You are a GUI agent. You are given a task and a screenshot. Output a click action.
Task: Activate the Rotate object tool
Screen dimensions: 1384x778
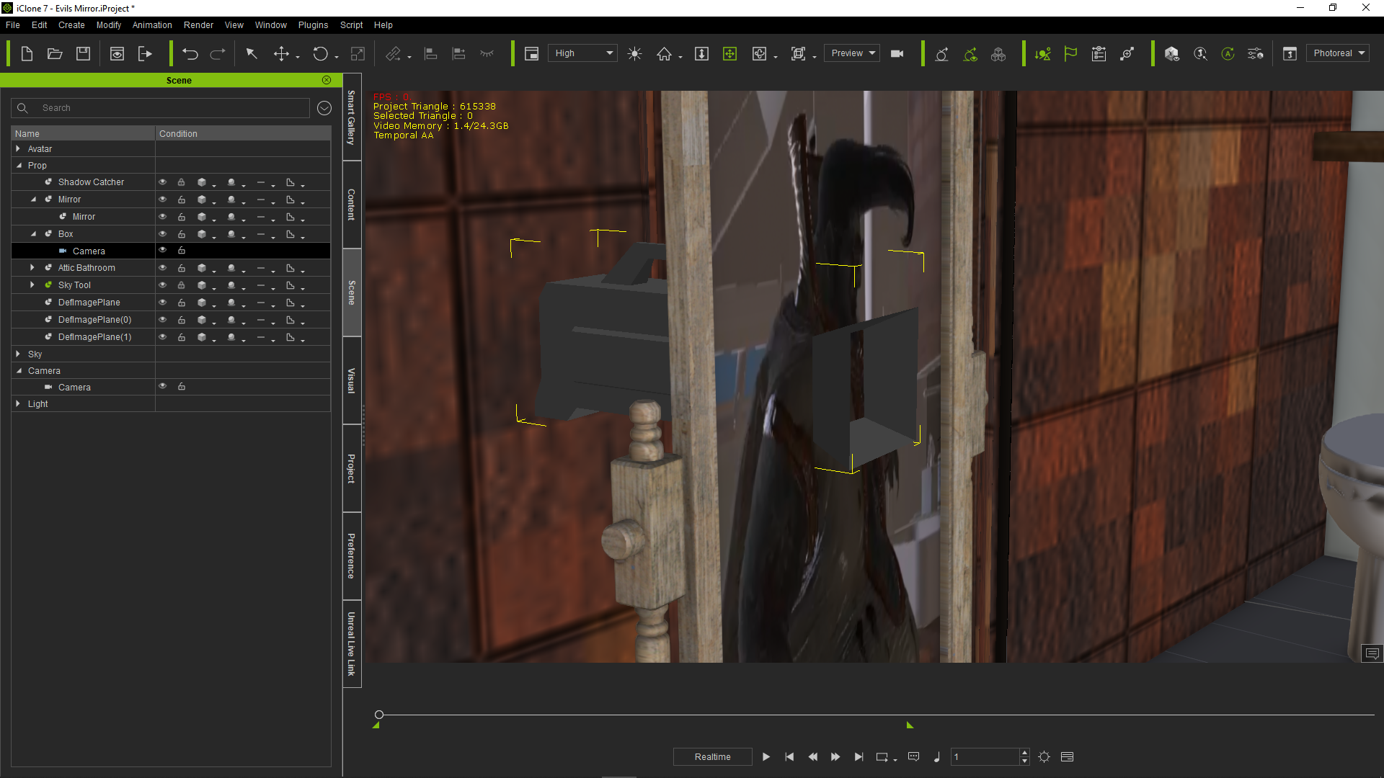pos(320,53)
